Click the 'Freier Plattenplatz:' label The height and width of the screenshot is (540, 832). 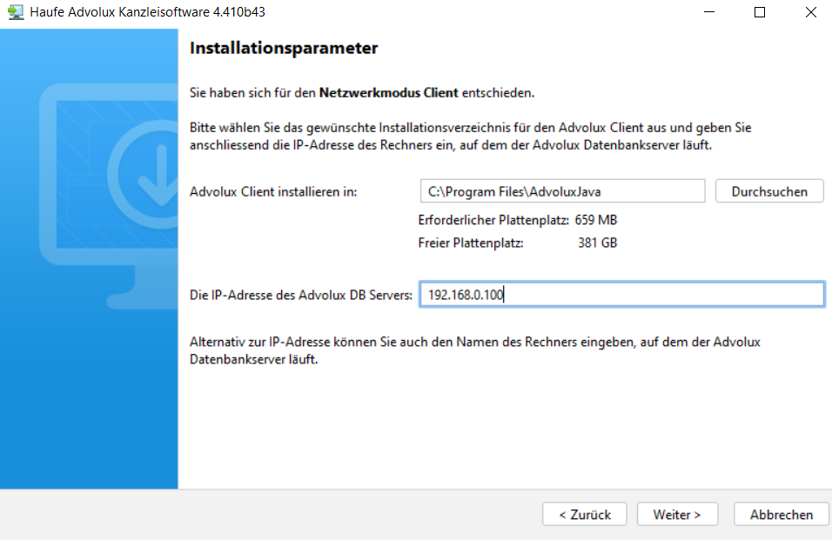coord(471,243)
